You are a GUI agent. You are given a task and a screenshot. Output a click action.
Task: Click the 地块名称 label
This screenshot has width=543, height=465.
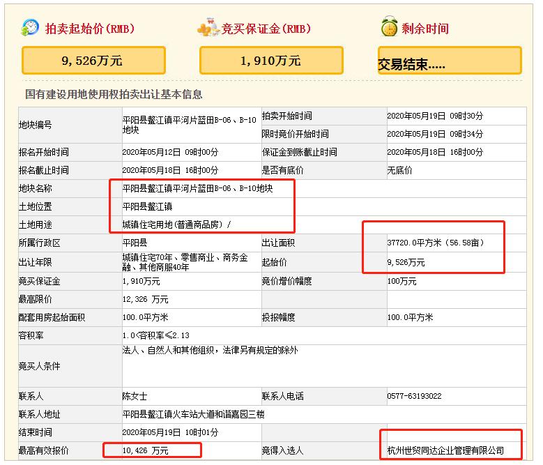click(x=36, y=188)
